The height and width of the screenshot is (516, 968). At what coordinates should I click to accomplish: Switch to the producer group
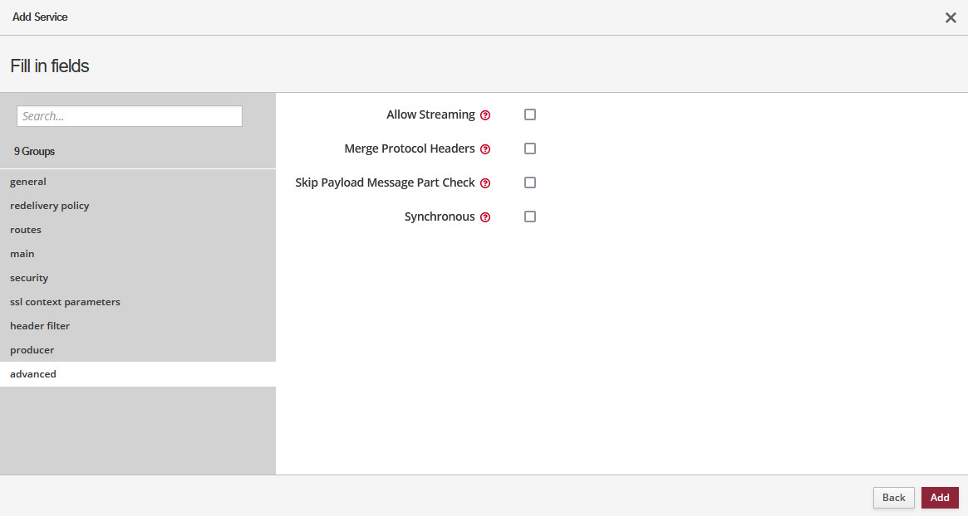[32, 350]
